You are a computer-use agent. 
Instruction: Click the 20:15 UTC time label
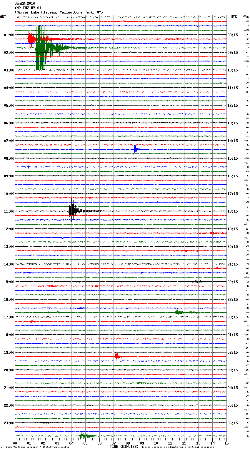pyautogui.click(x=233, y=247)
